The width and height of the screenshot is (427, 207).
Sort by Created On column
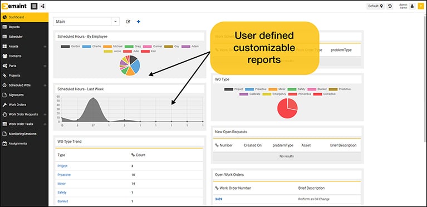click(253, 145)
